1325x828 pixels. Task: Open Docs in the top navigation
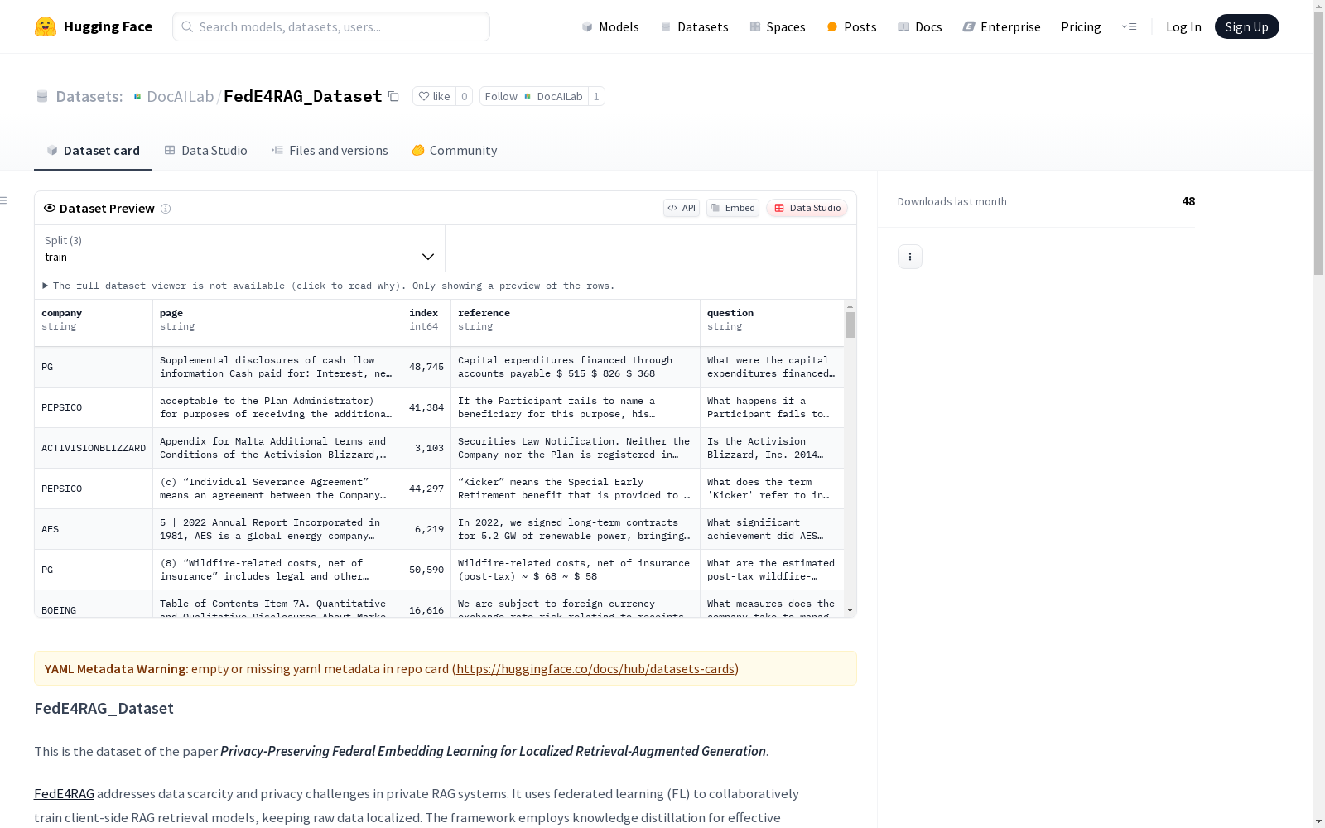pos(920,27)
